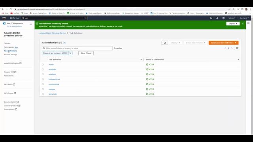Screen dimensions: 253x142
Task: Open the Sydney region dropdown
Action: tap(232, 18)
